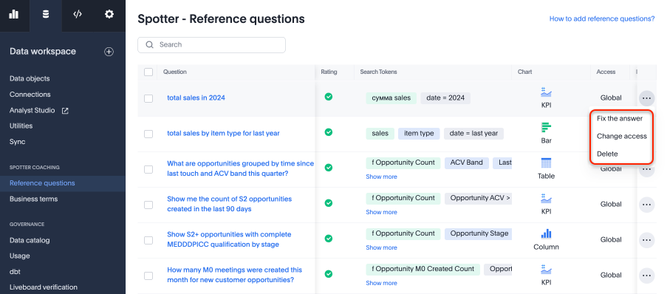Click the plus icon beside Data workspace
Screen dimensions: 667x294
(109, 52)
